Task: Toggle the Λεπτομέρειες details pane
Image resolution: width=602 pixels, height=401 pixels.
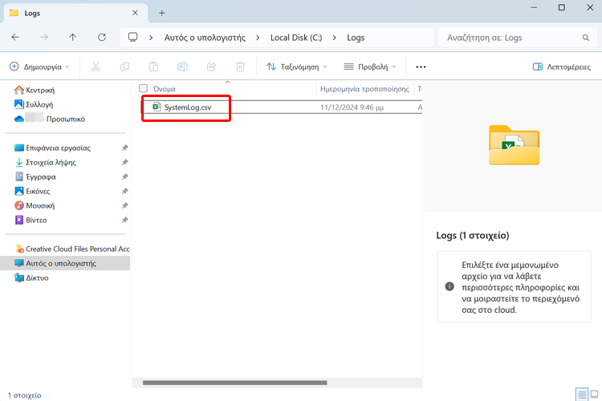Action: click(x=562, y=67)
